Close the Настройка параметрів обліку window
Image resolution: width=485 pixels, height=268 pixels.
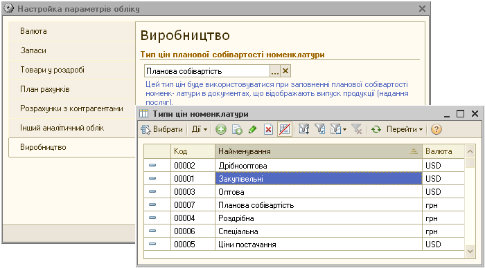click(x=422, y=9)
